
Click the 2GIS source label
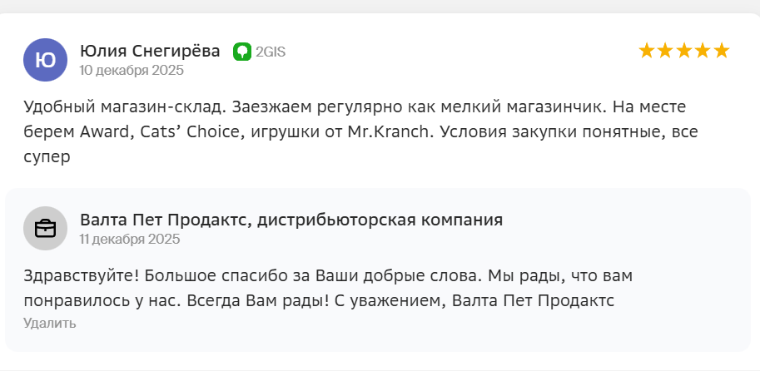click(270, 52)
